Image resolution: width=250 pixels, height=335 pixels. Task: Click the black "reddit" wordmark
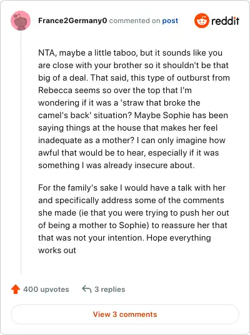(225, 21)
